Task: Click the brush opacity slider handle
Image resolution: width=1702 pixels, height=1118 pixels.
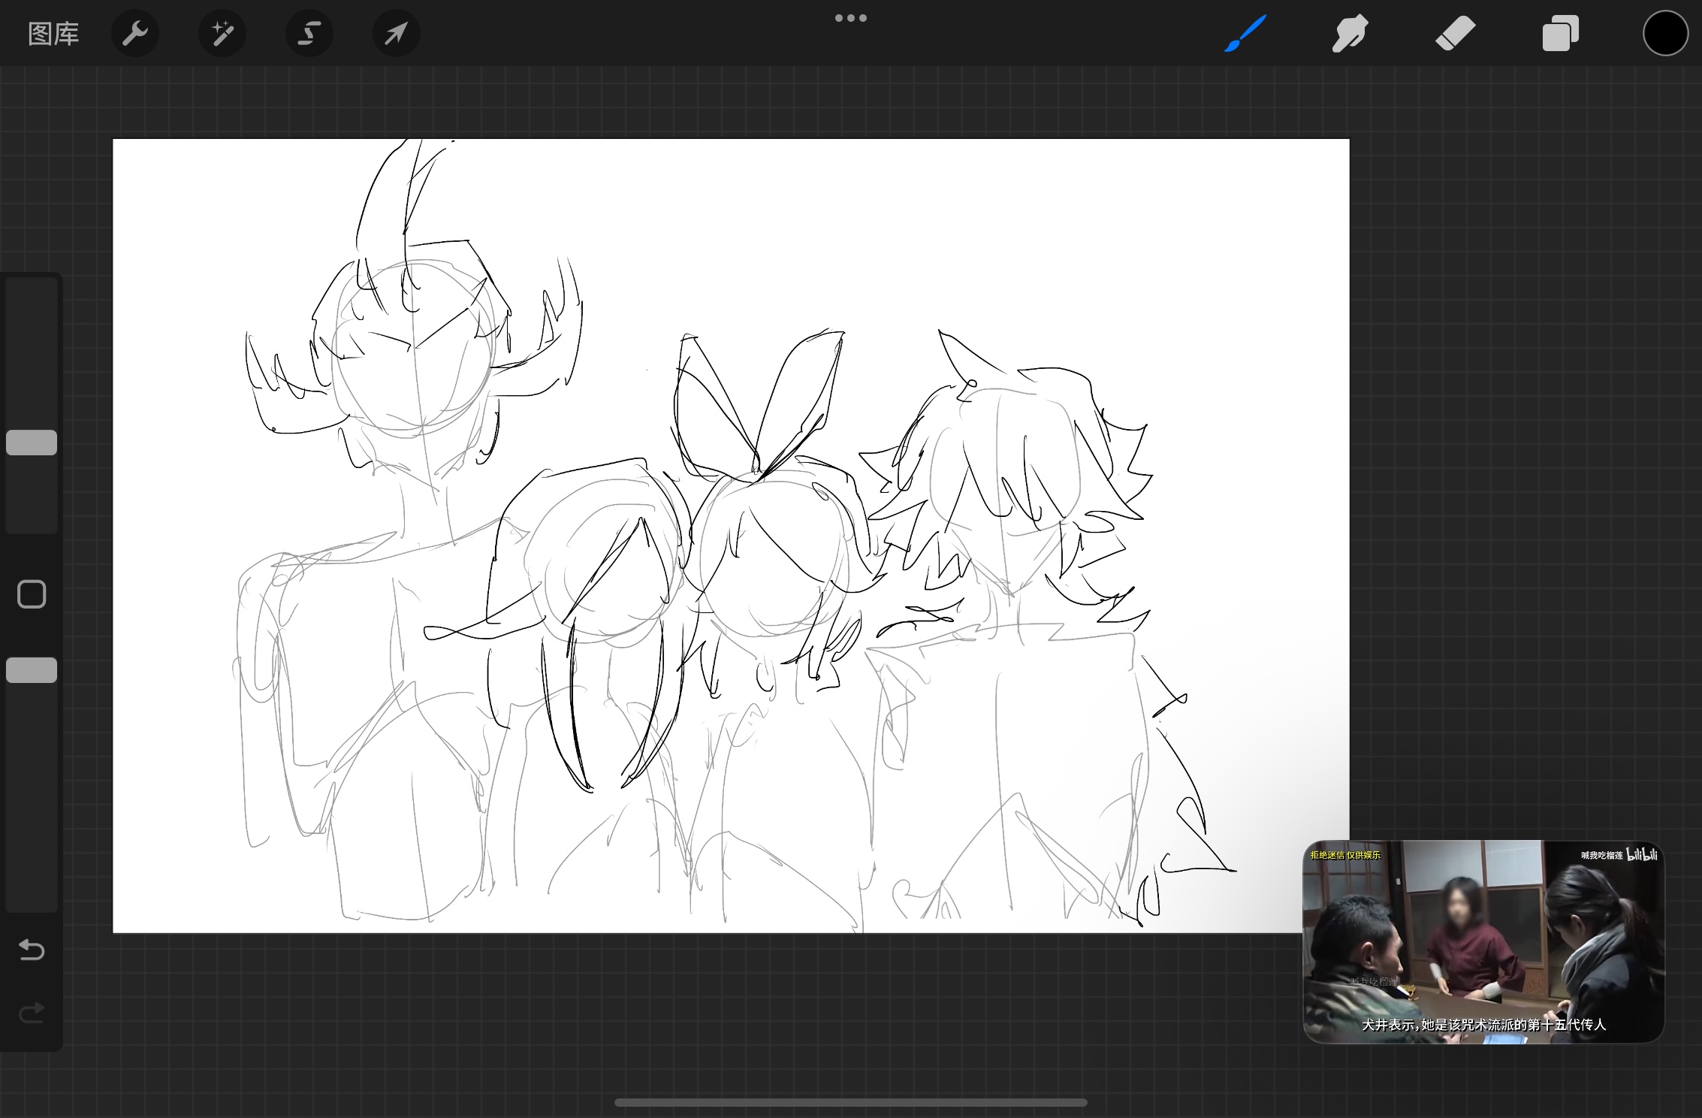Action: (32, 670)
